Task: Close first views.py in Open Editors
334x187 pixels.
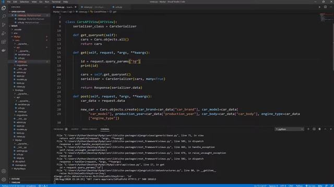Action: click(x=13, y=15)
